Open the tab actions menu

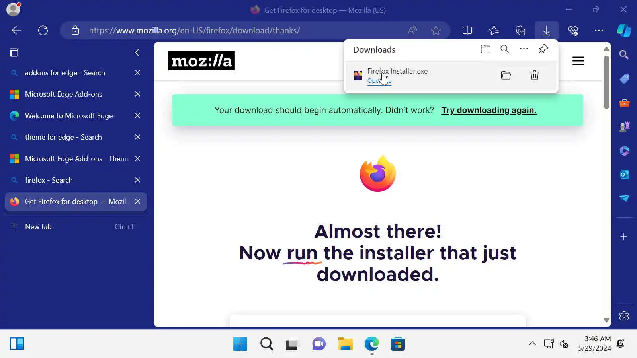pos(14,53)
